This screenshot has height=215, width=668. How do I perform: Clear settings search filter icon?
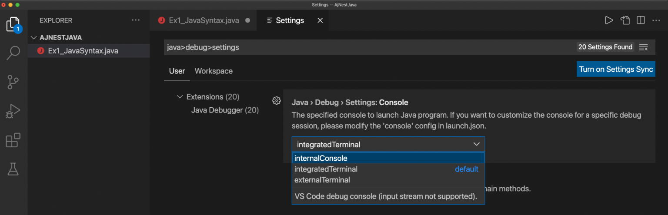coord(644,47)
